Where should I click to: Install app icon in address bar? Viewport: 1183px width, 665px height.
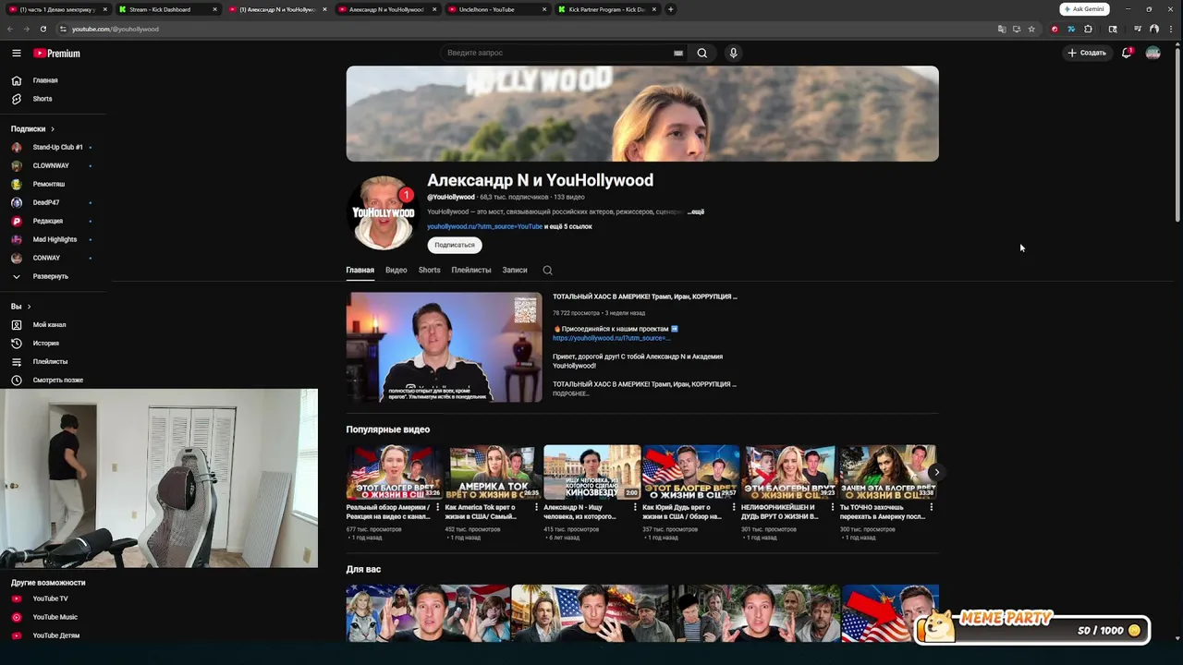tap(1017, 29)
